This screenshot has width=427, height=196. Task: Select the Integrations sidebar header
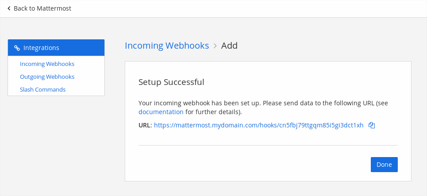click(x=56, y=48)
